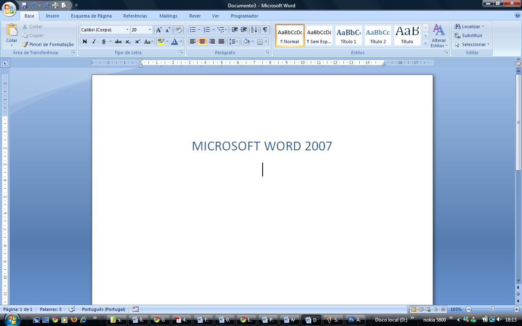Apply the font color button
Screen dimensions: 522x326
click(175, 42)
